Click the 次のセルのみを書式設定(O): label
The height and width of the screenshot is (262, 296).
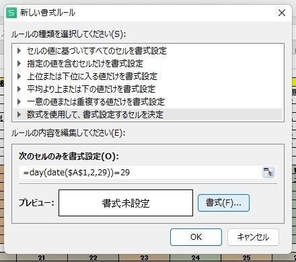pyautogui.click(x=69, y=156)
